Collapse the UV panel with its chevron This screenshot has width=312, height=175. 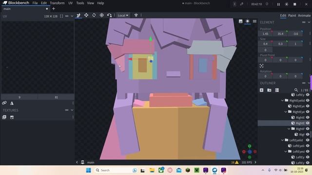(x=72, y=16)
